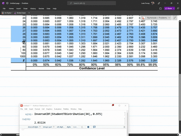Viewport: 181px width, 136px height.
Task: Open the Palettes menu in Mathematica
Action: [x=66, y=109]
